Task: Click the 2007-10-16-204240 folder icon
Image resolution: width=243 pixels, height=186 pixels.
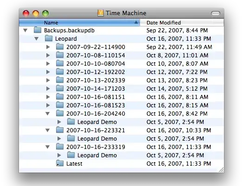Action: [60, 113]
